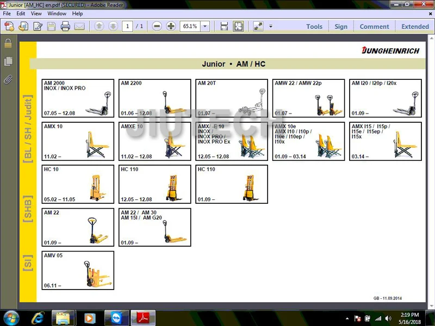435x326 pixels.
Task: Click the Jungheinrich logo
Action: click(x=390, y=50)
